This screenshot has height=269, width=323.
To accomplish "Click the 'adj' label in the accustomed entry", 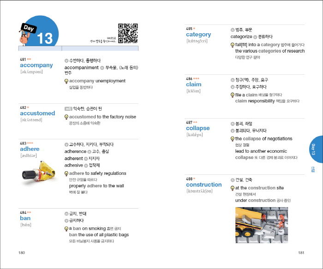I will [x=68, y=109].
